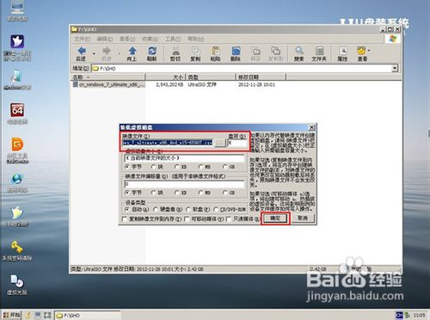The width and height of the screenshot is (430, 320).
Task: Open the globe network desktop icon
Action: click(x=17, y=179)
